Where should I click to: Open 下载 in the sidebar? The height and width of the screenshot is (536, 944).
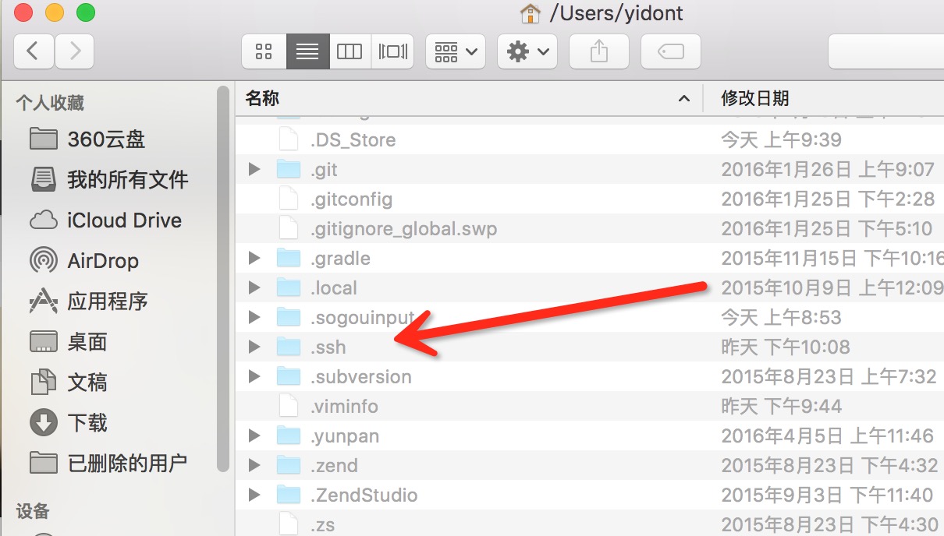[x=69, y=423]
